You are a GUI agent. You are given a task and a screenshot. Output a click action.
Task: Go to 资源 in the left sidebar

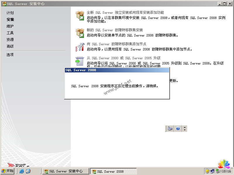pyautogui.click(x=10, y=40)
